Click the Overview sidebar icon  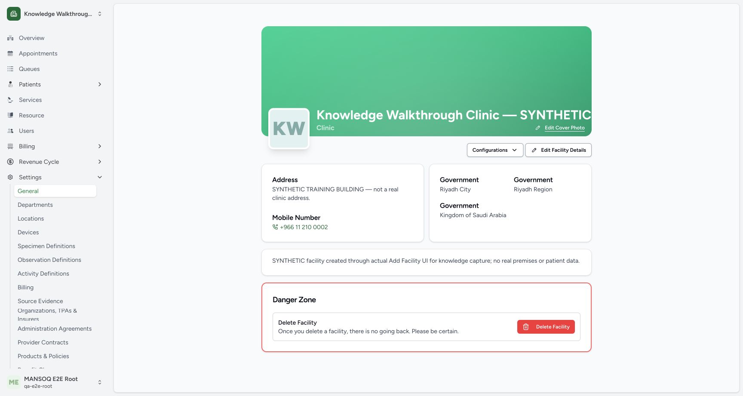(x=10, y=38)
